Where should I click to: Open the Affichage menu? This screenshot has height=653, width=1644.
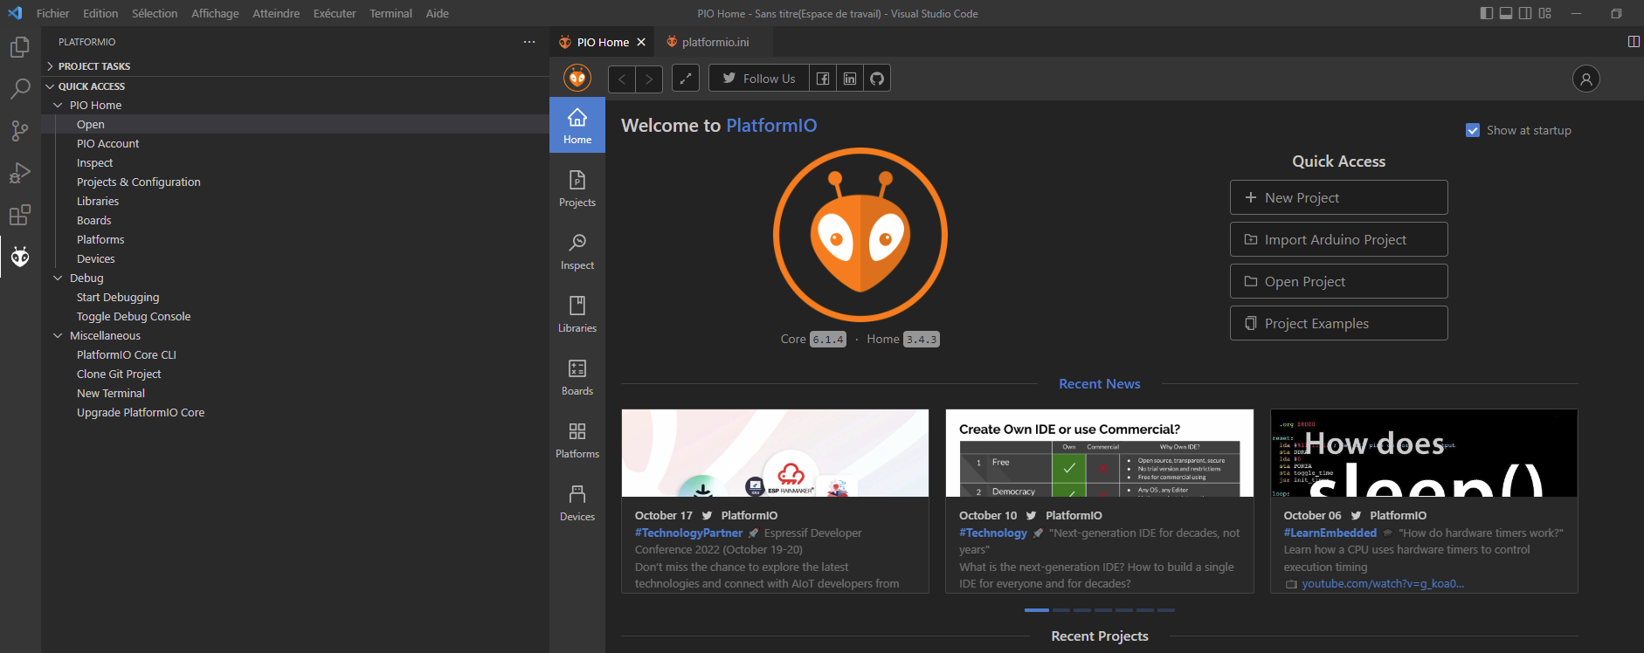pos(215,13)
